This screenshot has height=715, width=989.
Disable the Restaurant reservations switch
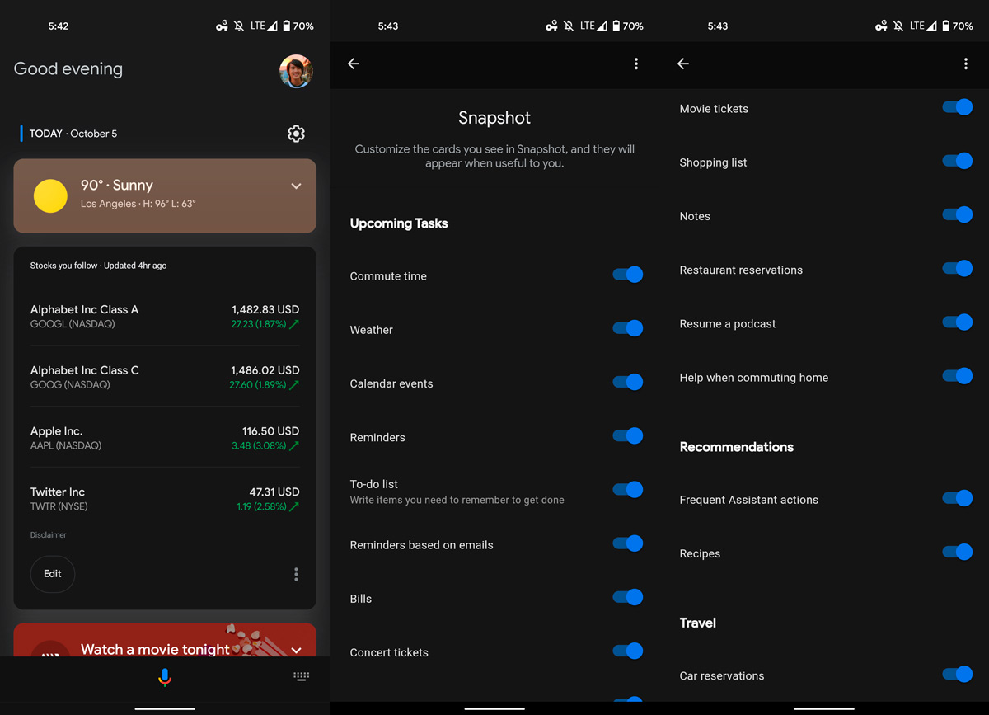point(958,268)
